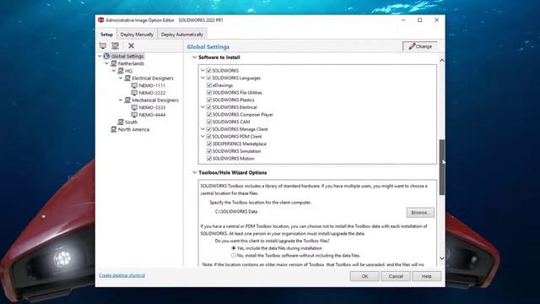Image resolution: width=540 pixels, height=304 pixels.
Task: Expand SOLIDWORKS Manage Client sub-options
Action: point(202,129)
